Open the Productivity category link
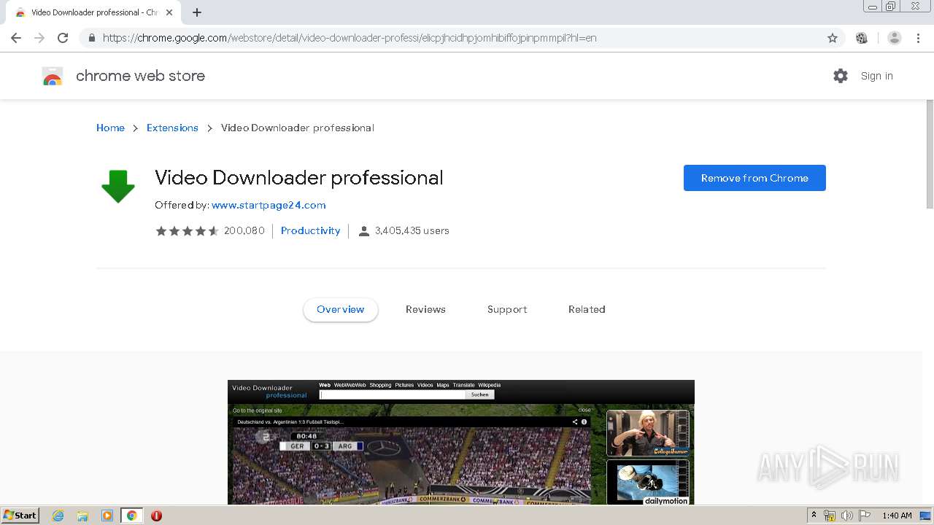 coord(310,231)
